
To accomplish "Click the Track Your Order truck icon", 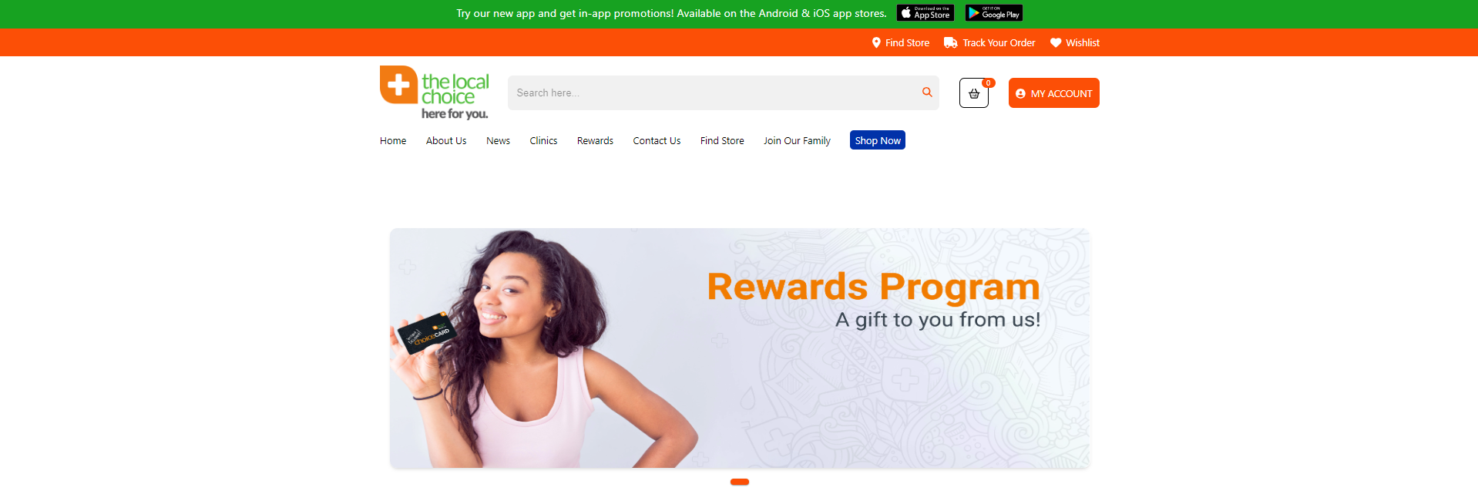I will 951,43.
